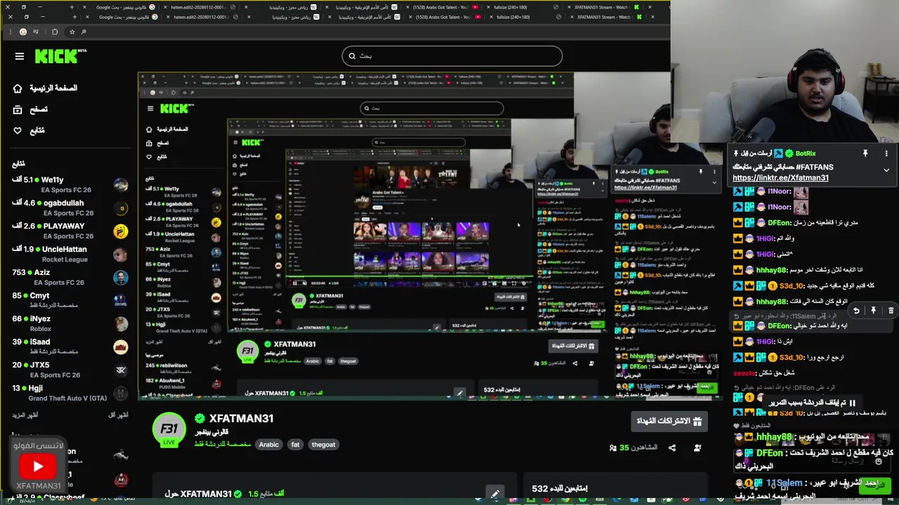Click the browser extensions puzzle icon
This screenshot has width=899, height=505.
click(55, 32)
